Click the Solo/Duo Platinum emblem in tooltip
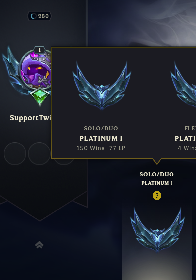Image resolution: width=196 pixels, height=280 pixels. 102,86
